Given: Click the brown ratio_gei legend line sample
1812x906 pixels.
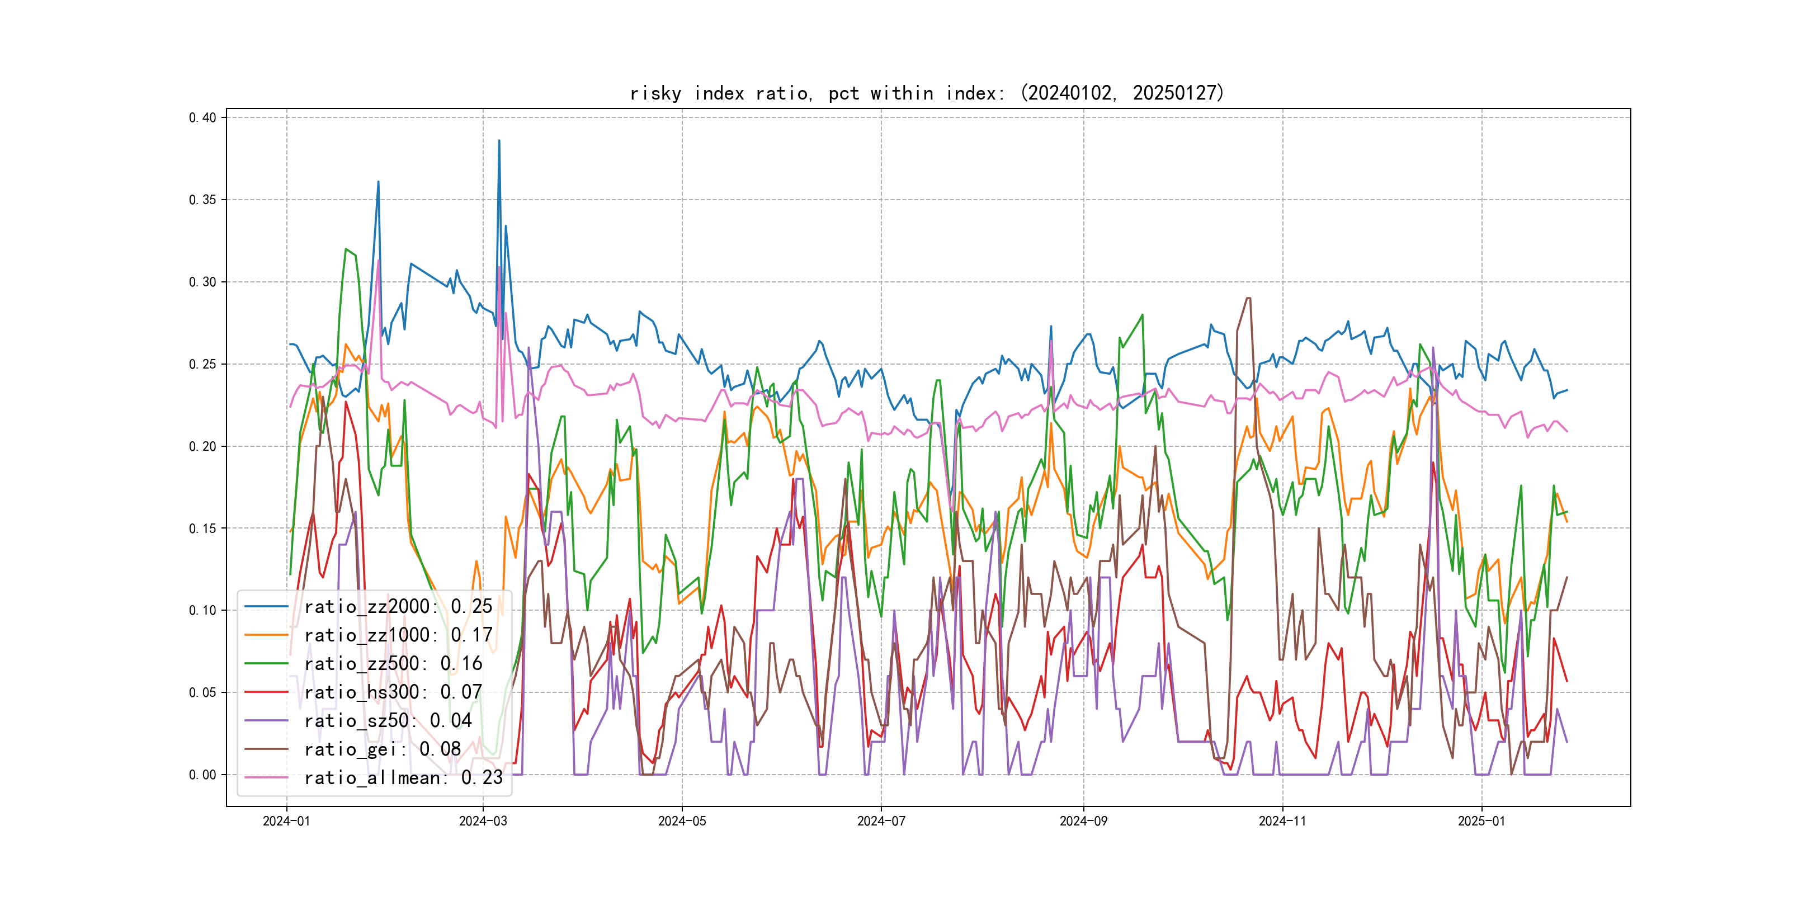Looking at the screenshot, I should click(x=266, y=749).
